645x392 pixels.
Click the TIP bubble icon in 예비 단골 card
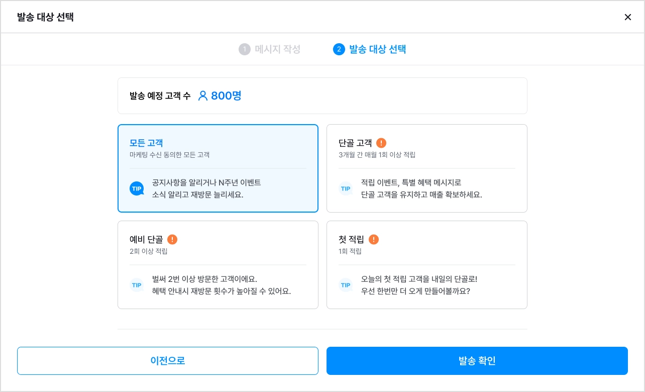coord(137,285)
